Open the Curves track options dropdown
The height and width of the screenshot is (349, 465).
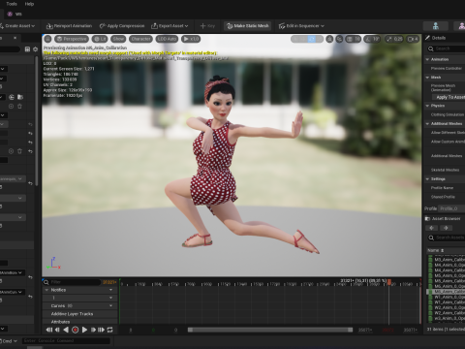111,305
